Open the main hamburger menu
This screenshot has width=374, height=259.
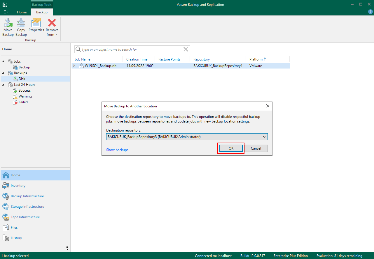(6, 12)
